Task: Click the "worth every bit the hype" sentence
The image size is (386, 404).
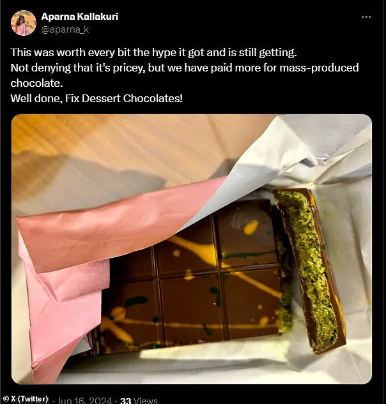Action: pyautogui.click(x=154, y=52)
